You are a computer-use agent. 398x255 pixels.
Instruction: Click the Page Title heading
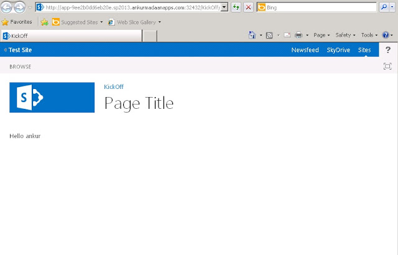(139, 103)
